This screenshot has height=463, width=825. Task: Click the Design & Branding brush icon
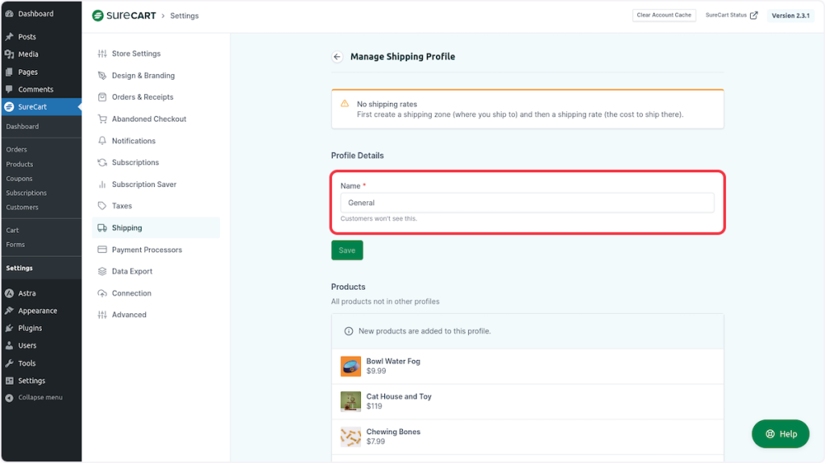(x=102, y=76)
